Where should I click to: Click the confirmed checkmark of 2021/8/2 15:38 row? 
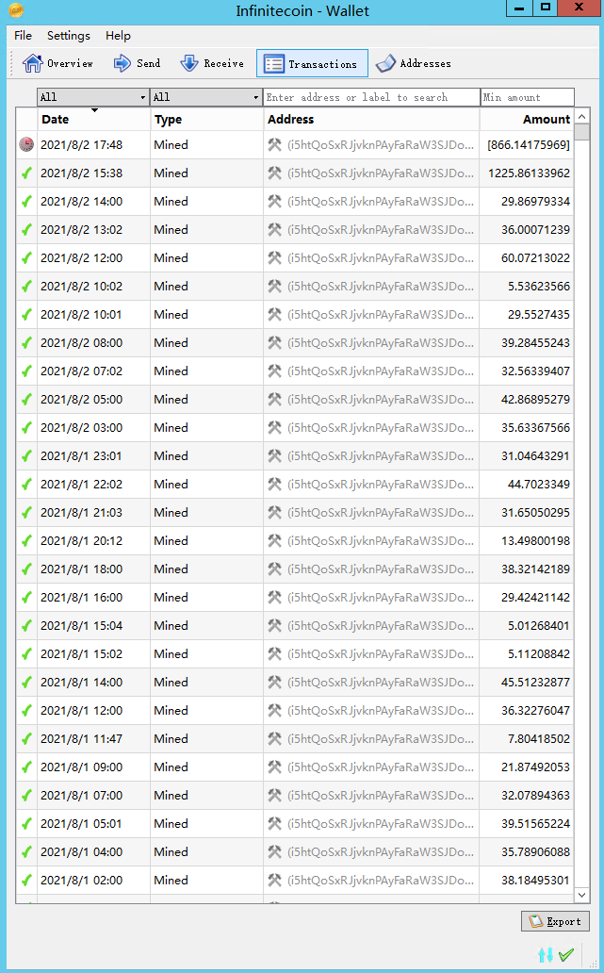[x=26, y=173]
